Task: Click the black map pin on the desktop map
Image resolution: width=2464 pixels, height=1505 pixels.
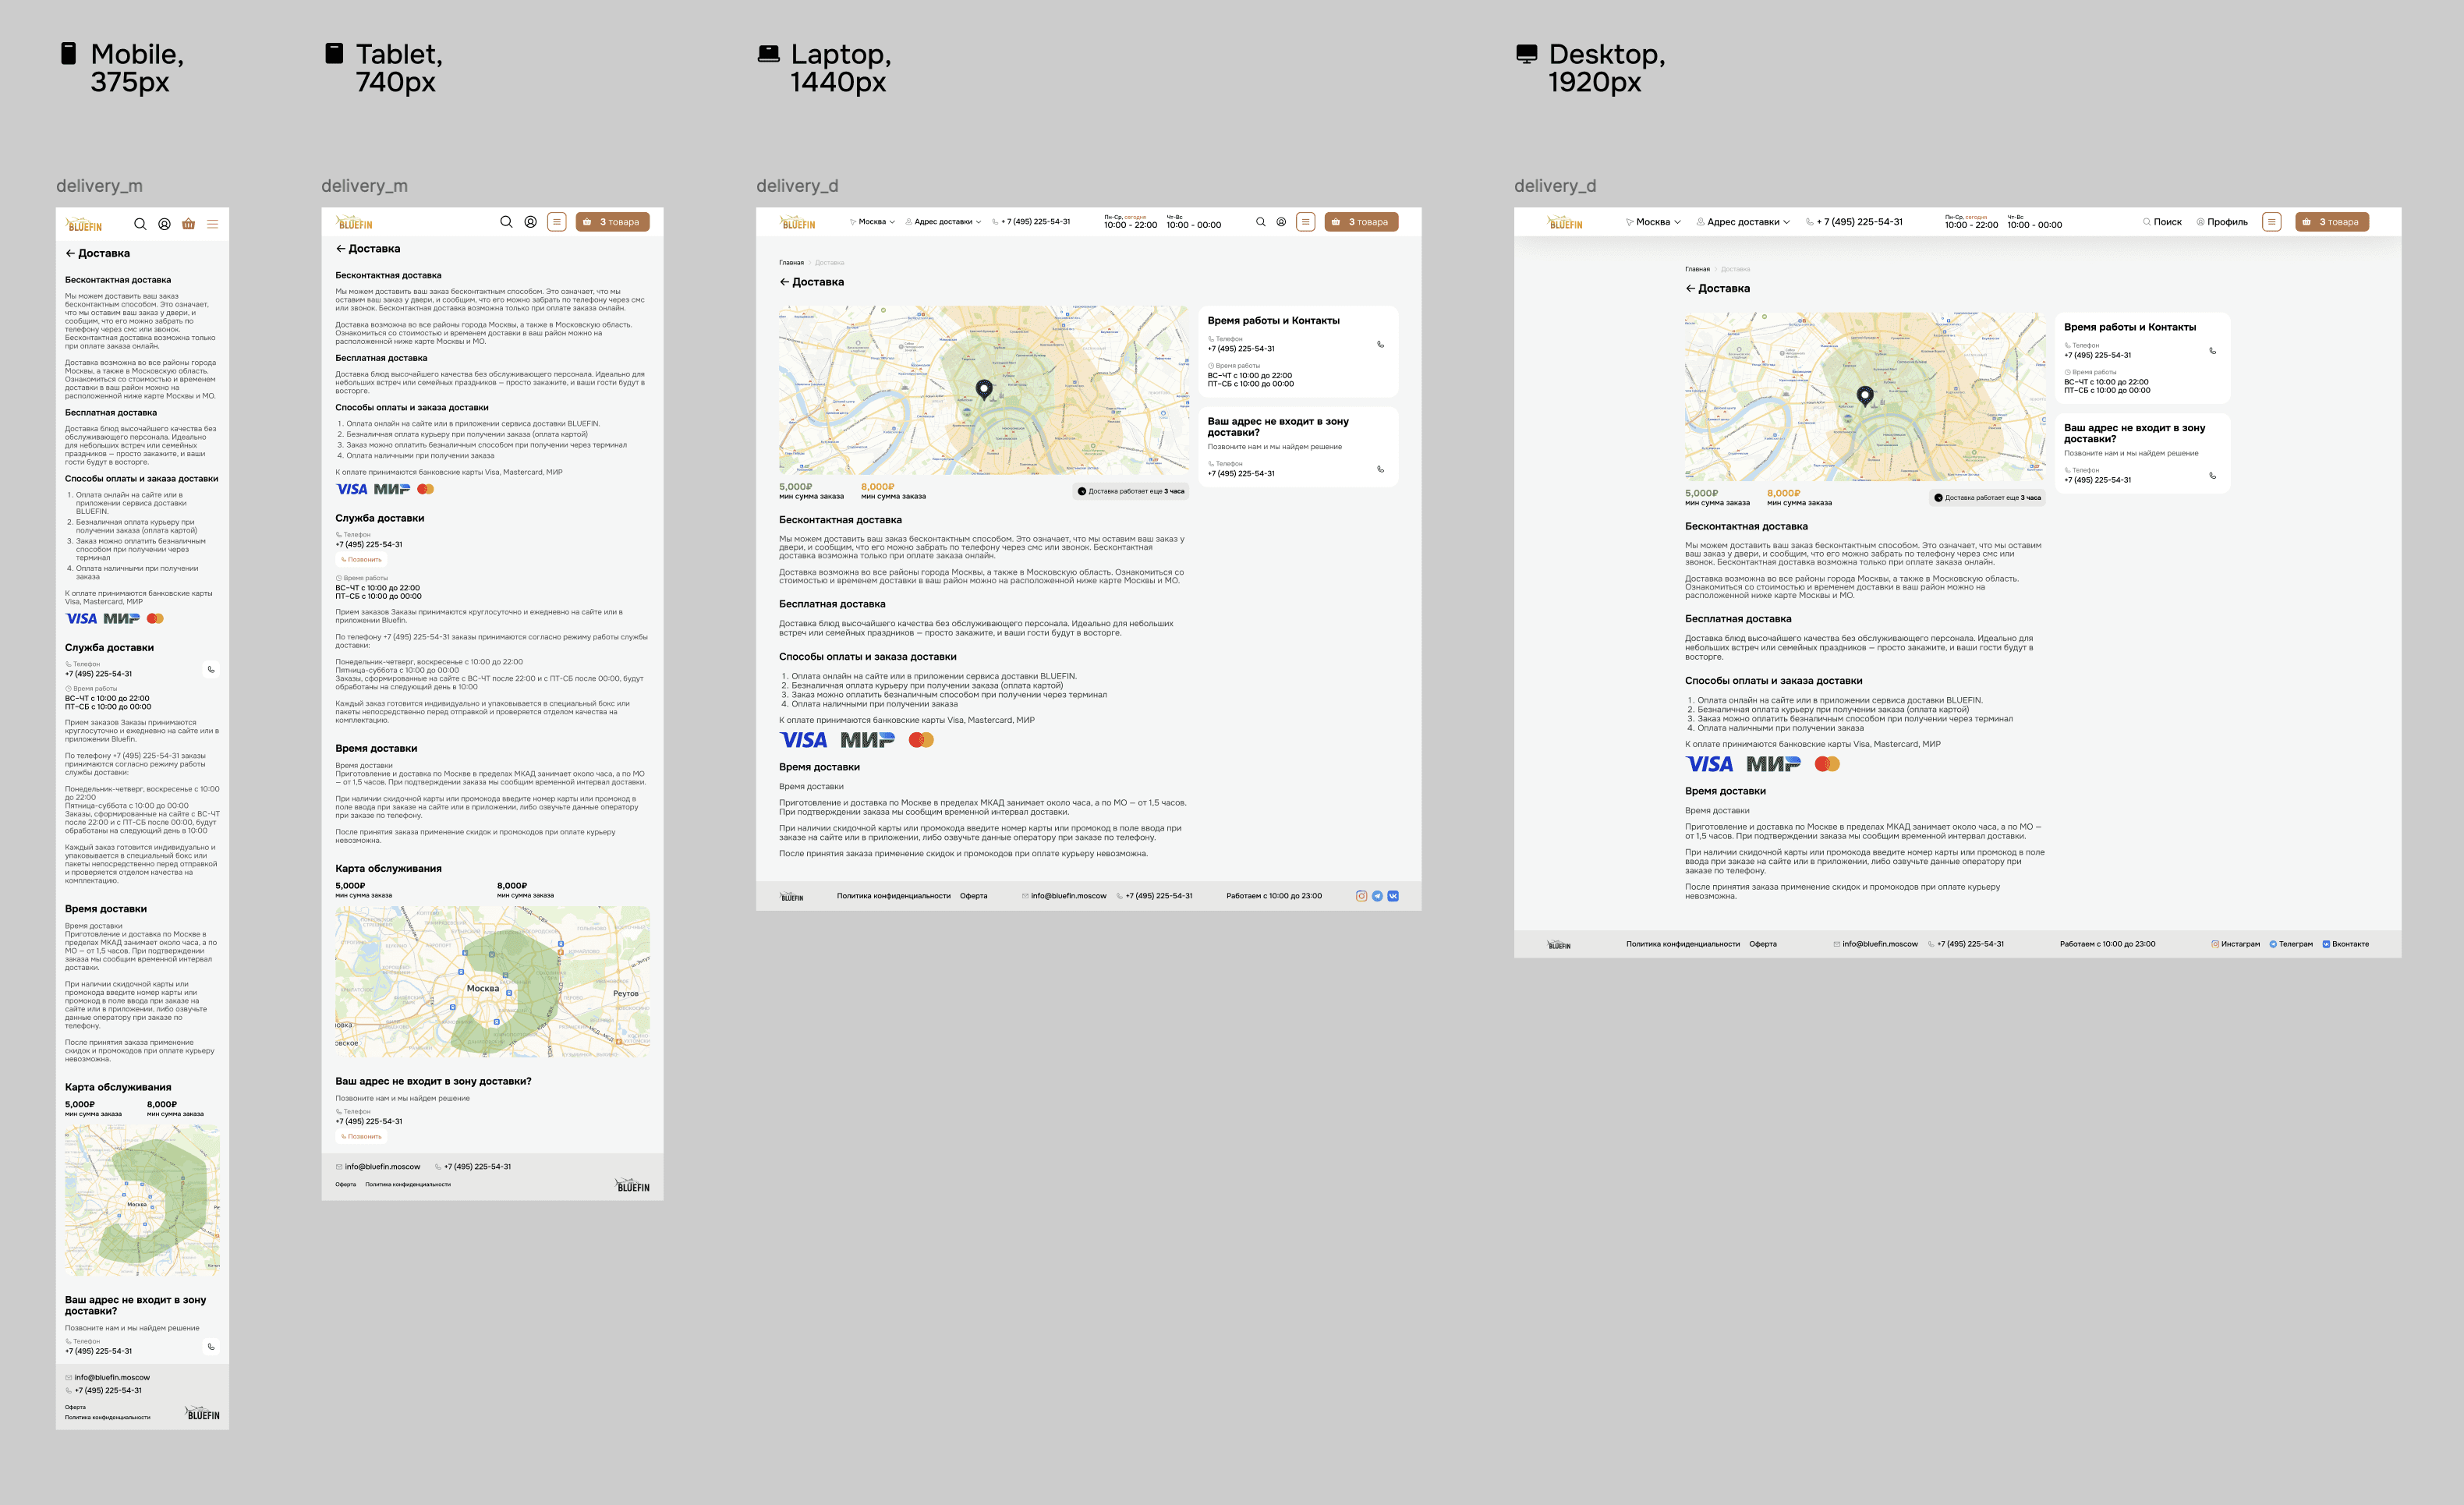Action: [x=1864, y=395]
